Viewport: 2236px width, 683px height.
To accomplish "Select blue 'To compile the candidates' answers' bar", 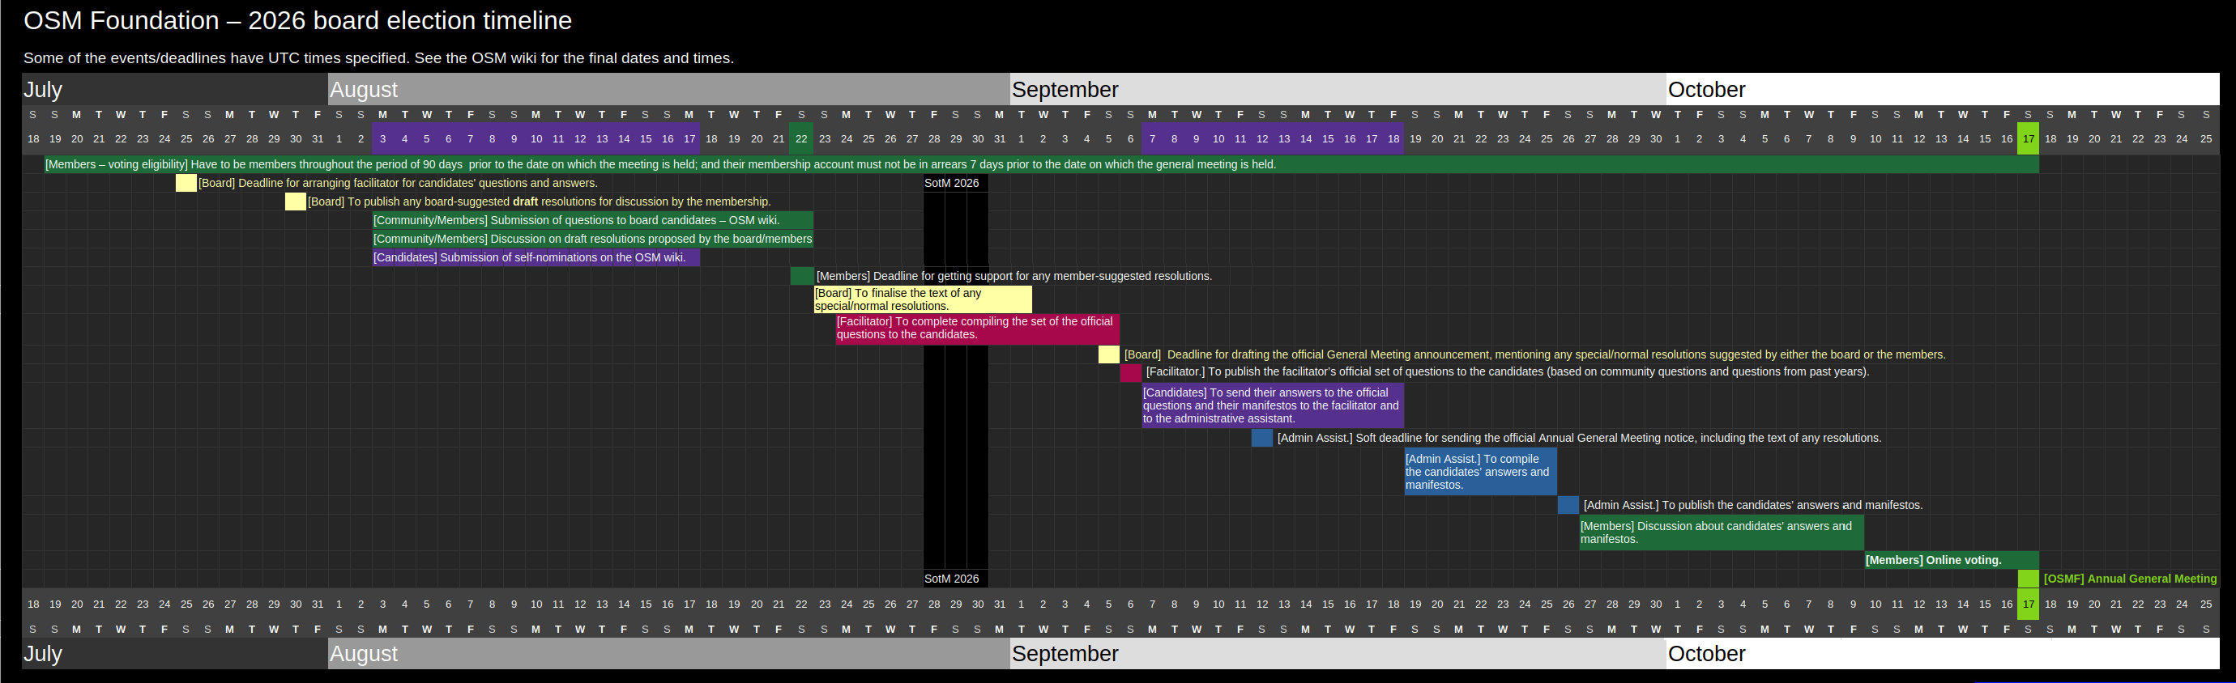I will click(x=1481, y=473).
